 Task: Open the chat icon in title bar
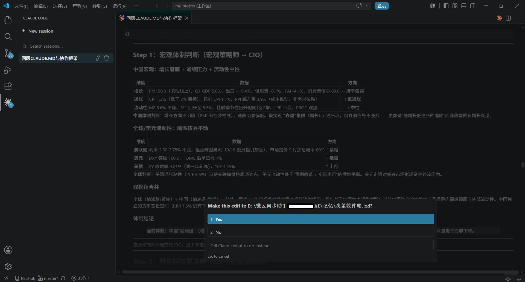[x=359, y=6]
